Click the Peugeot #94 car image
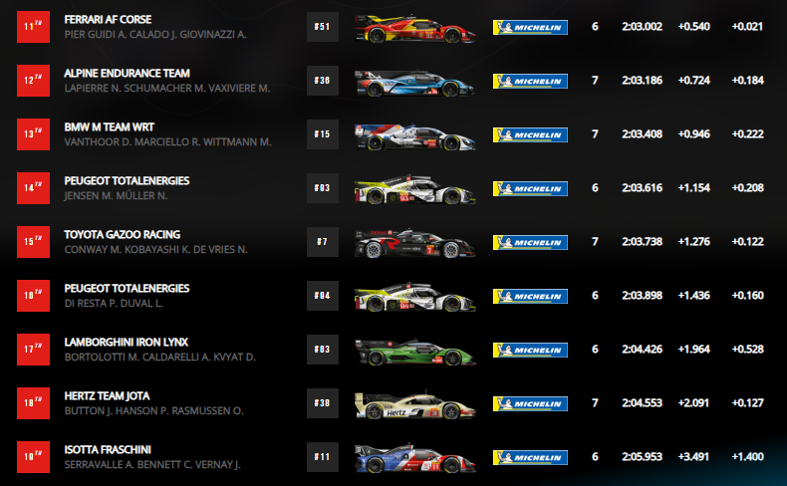 pyautogui.click(x=415, y=297)
